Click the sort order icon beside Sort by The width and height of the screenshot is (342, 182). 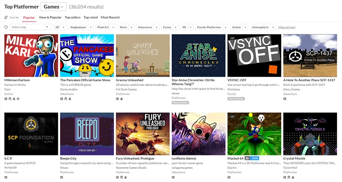point(6,18)
